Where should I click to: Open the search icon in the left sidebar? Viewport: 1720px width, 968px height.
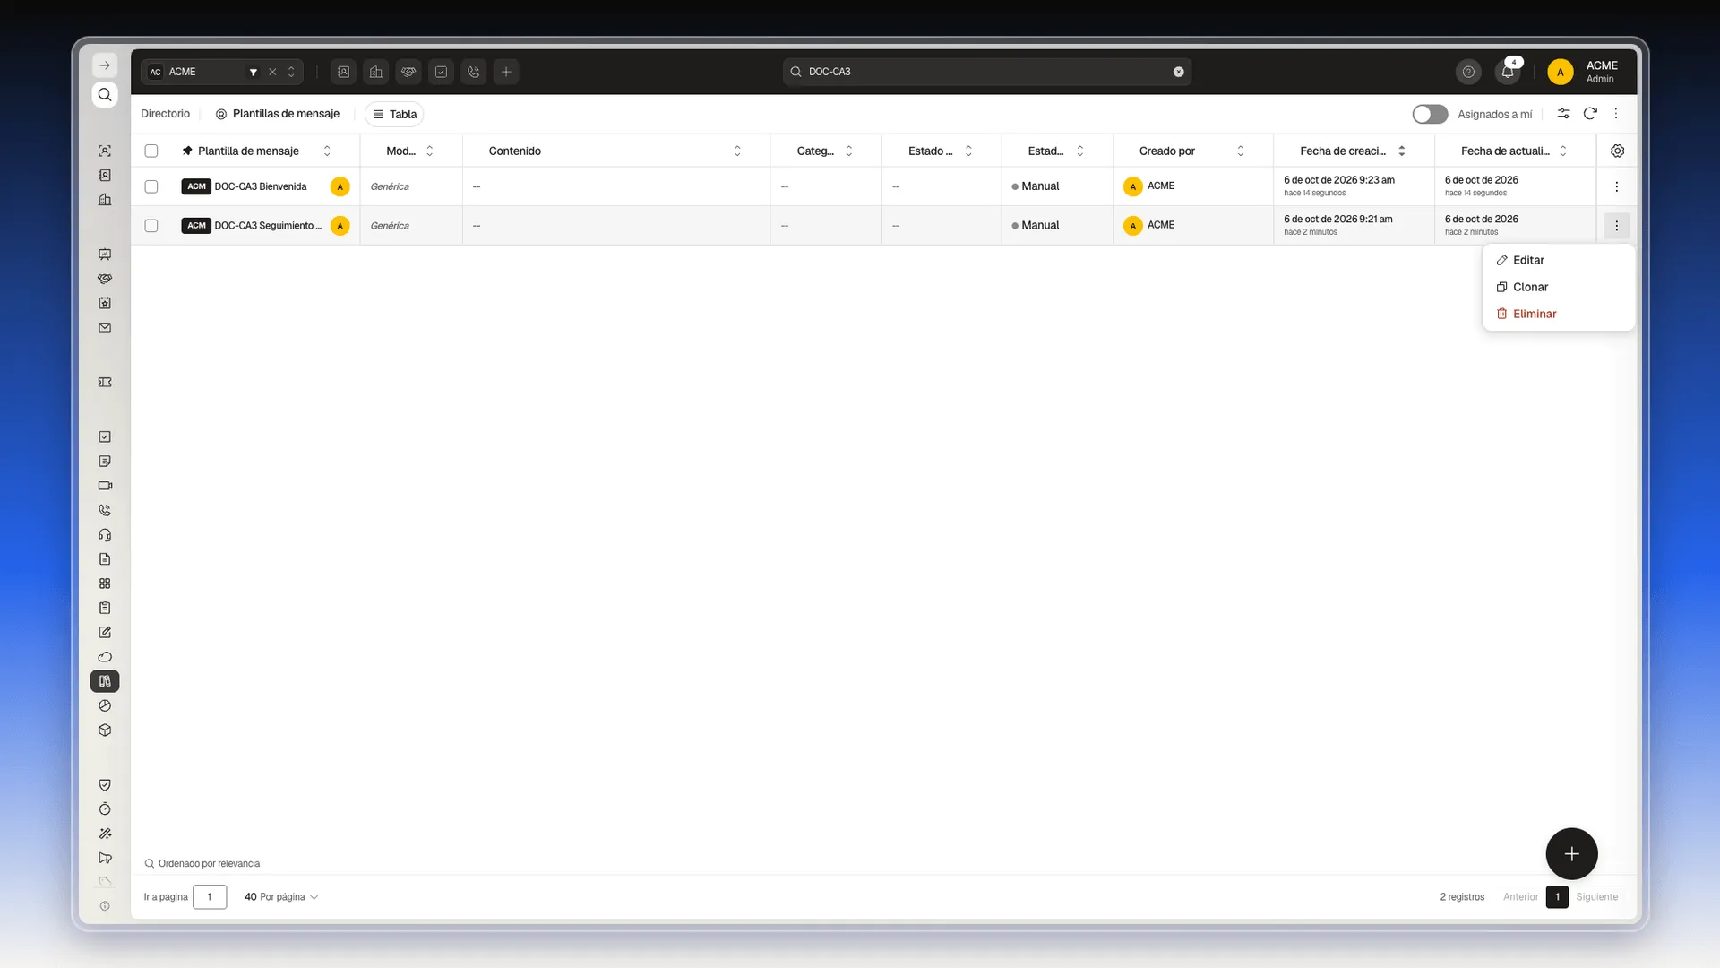pyautogui.click(x=105, y=95)
